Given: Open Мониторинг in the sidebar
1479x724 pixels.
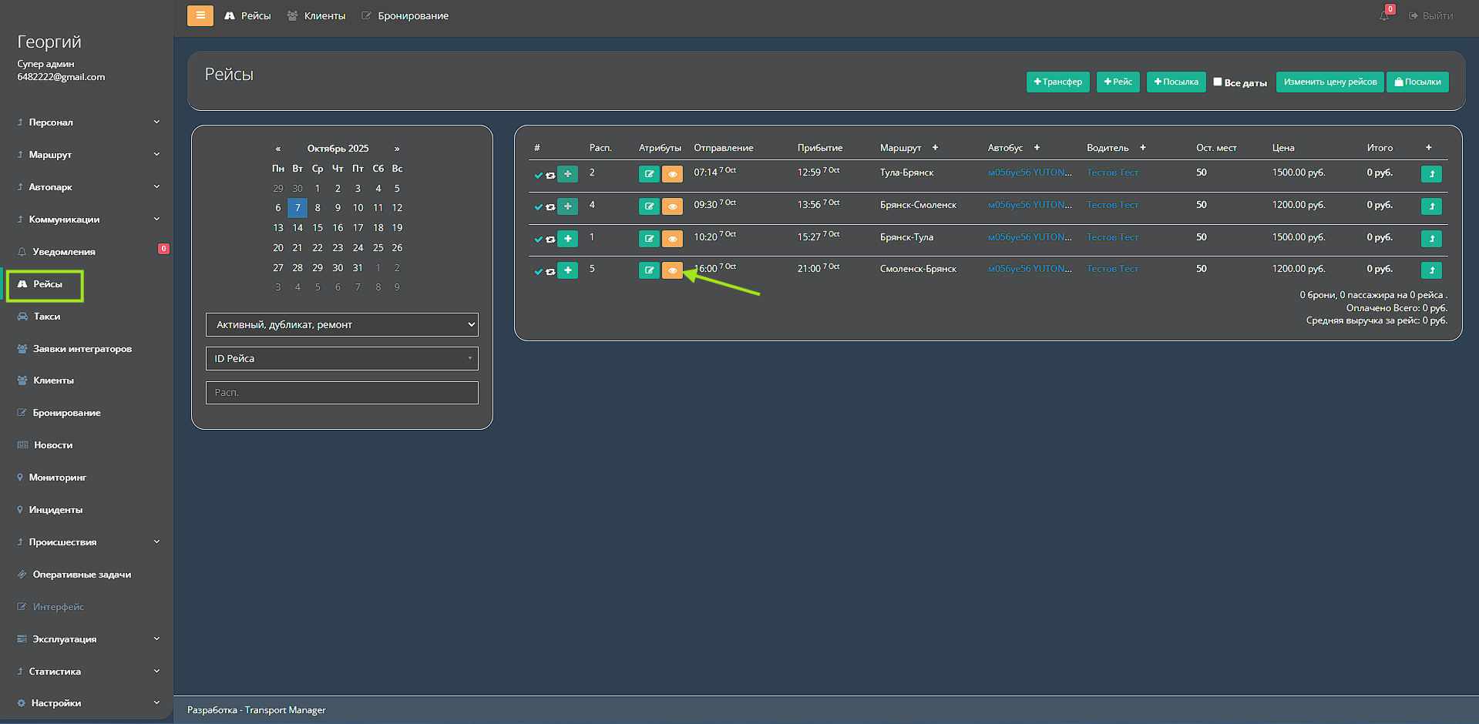Looking at the screenshot, I should click(58, 478).
